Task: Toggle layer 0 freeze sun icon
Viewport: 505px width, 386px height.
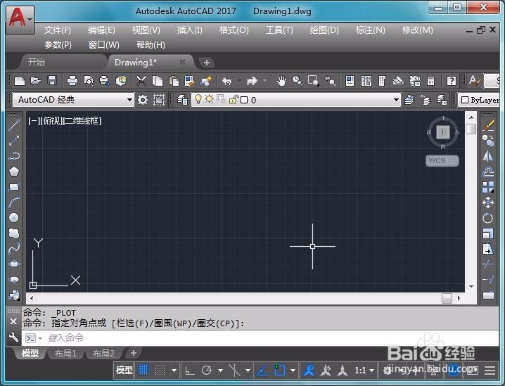Action: pos(210,99)
